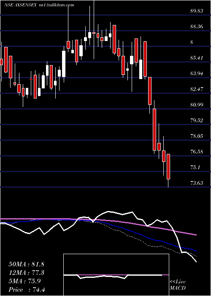Select the 89.83 price axis label
This screenshot has width=211, height=296.
point(197,11)
